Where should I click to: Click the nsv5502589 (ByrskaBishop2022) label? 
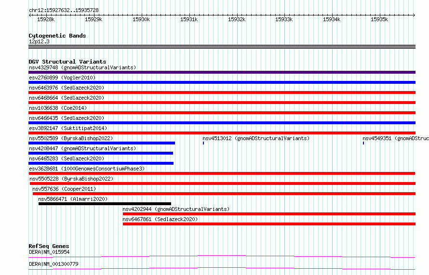pyautogui.click(x=71, y=138)
